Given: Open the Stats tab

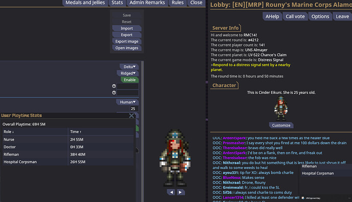Looking at the screenshot, I should click(x=117, y=3).
